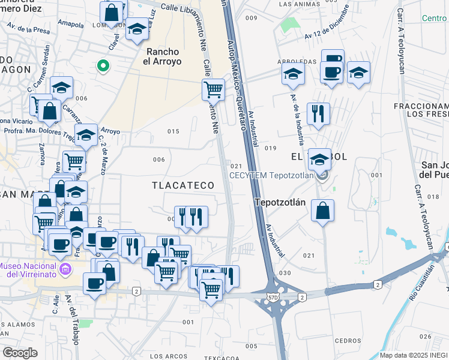Open the coffee cup marker nearest Museo Nacional
This screenshot has width=449, height=360.
tap(60, 247)
